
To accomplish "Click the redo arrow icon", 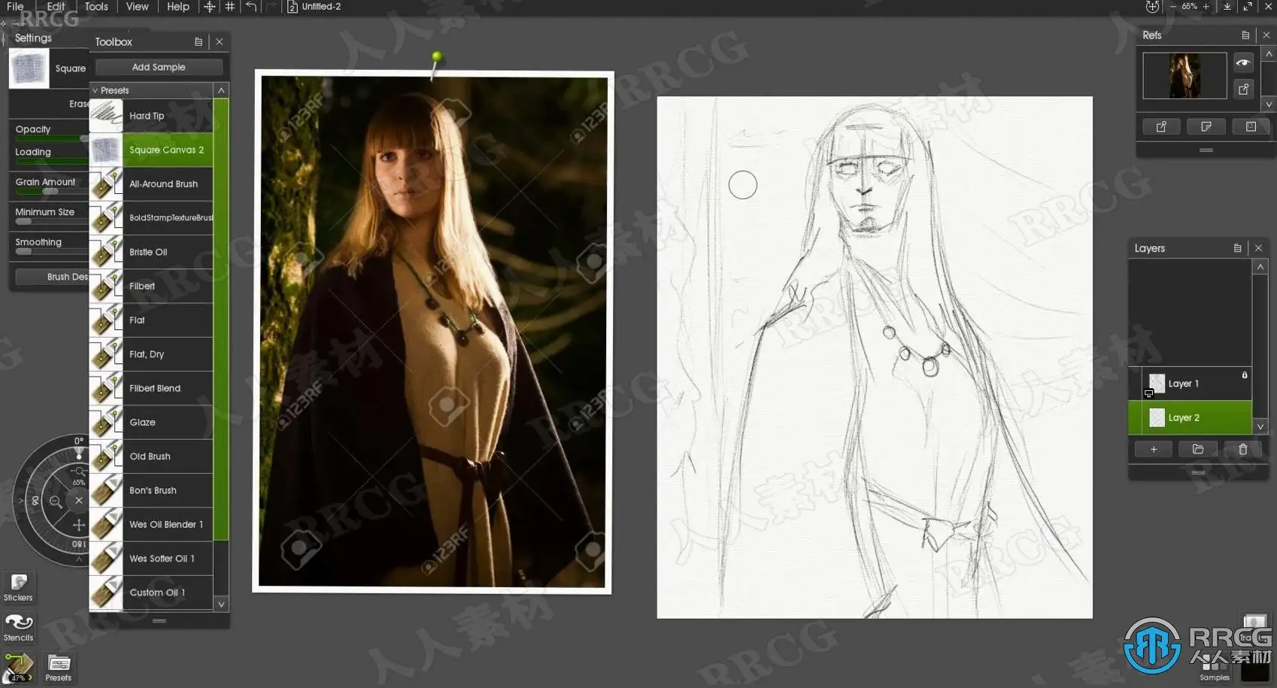I will (x=271, y=7).
